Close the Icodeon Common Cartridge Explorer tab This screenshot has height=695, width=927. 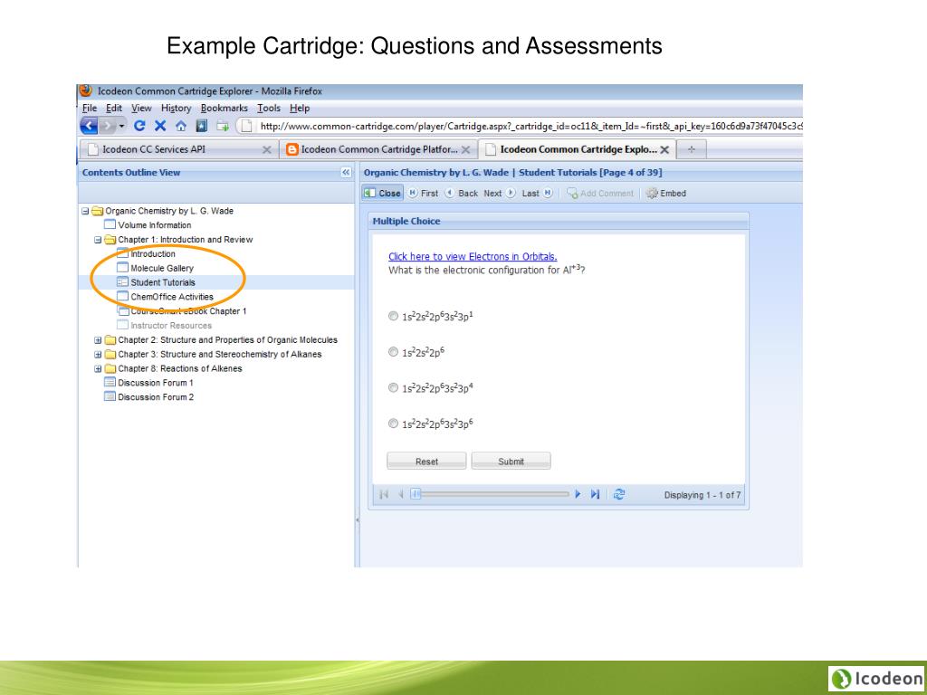[x=664, y=150]
